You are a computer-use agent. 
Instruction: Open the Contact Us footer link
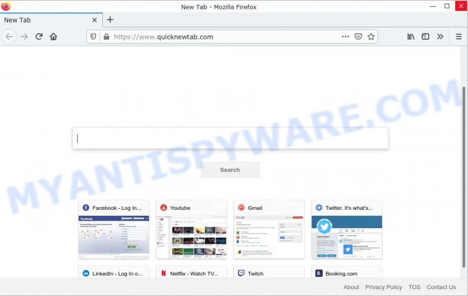pos(441,287)
